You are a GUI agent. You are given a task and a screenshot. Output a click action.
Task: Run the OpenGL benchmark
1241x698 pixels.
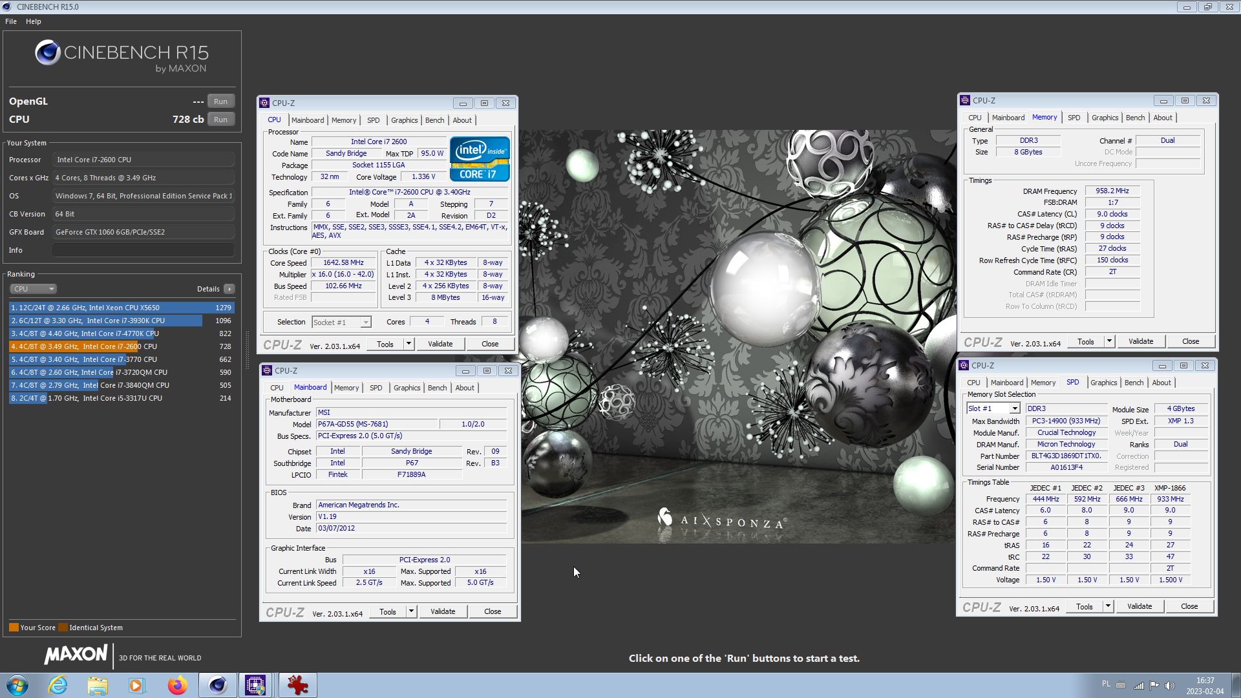click(x=220, y=101)
